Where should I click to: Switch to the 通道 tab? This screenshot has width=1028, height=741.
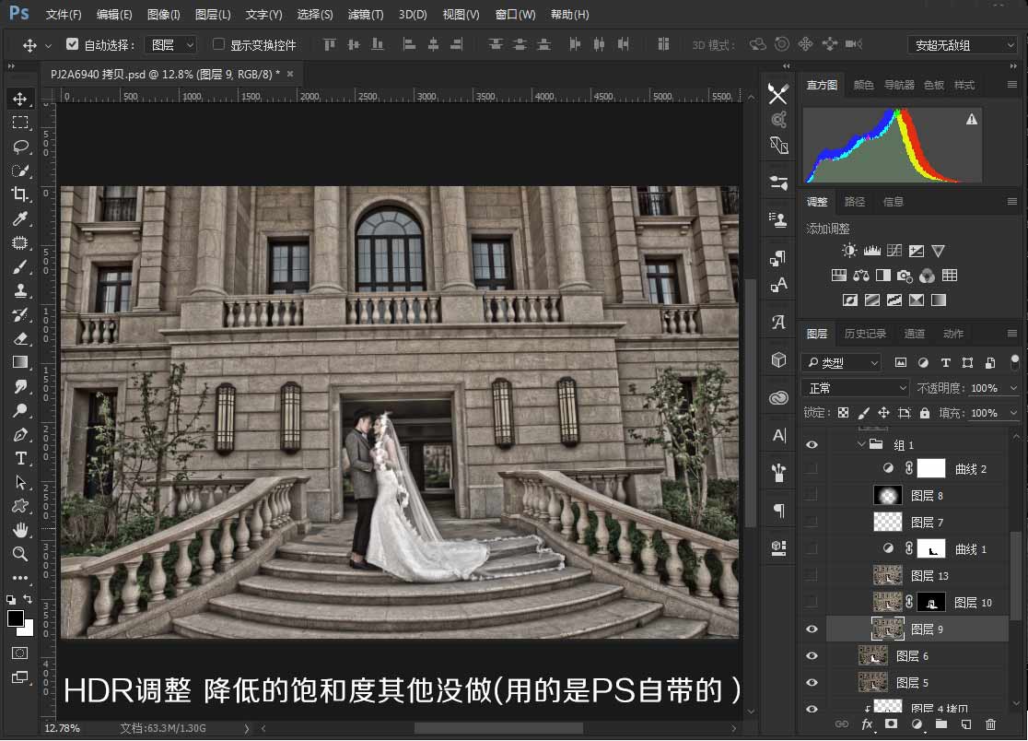click(x=914, y=333)
